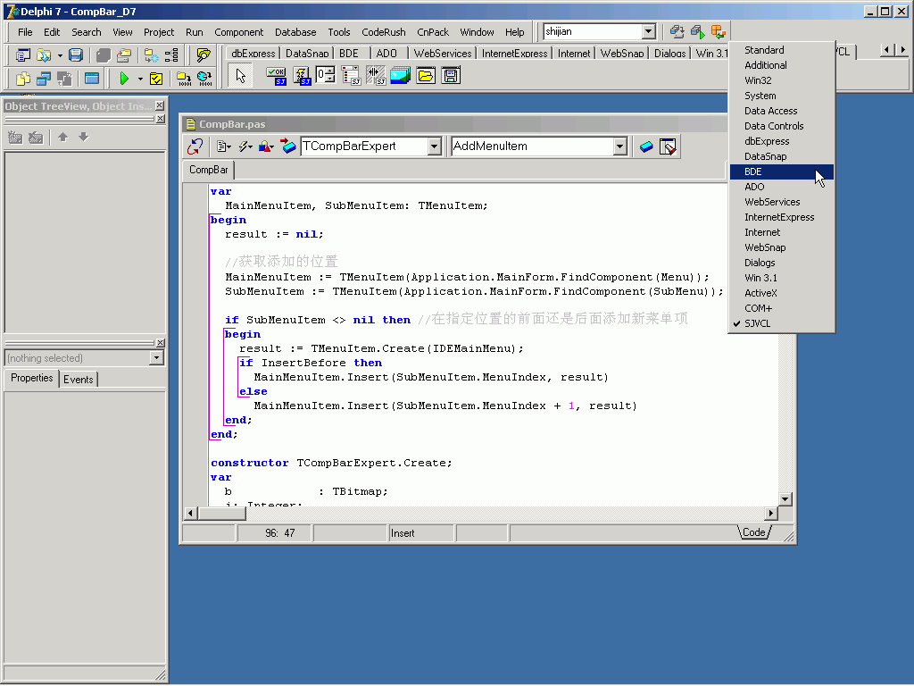Expand the TCompBarExpert class combo box
This screenshot has width=914, height=686.
tap(435, 146)
